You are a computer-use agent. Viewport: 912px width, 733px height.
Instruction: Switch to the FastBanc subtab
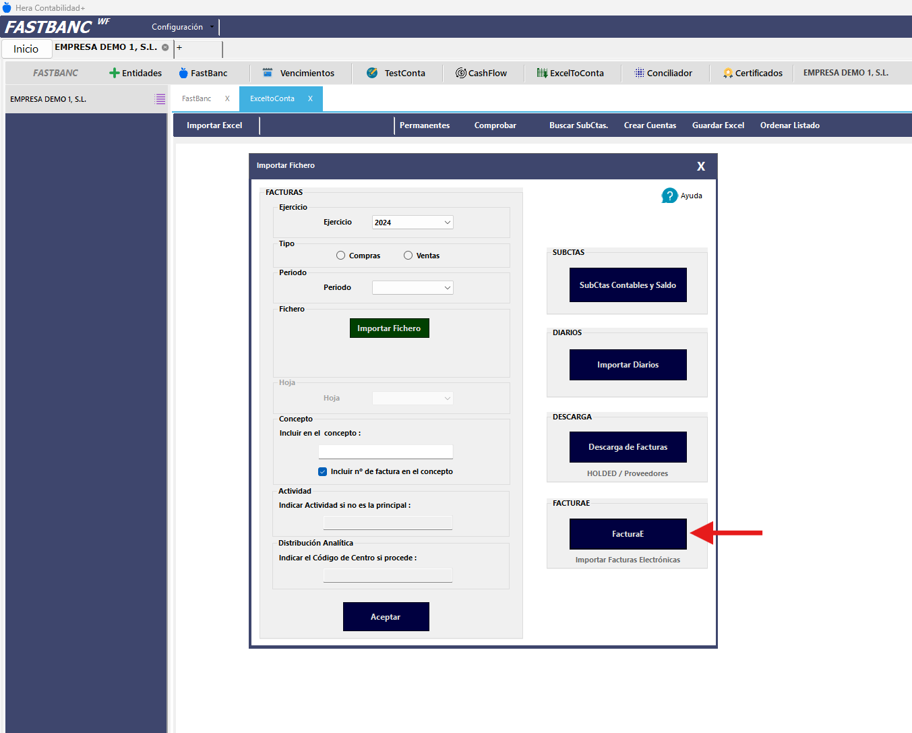tap(196, 98)
